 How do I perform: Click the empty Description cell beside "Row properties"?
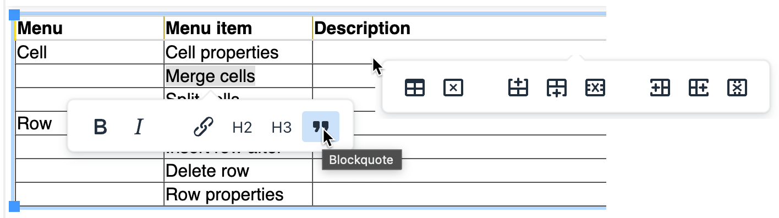pyautogui.click(x=459, y=194)
